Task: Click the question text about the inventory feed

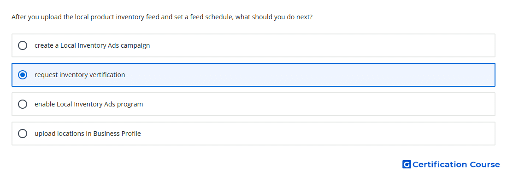Action: tap(162, 17)
